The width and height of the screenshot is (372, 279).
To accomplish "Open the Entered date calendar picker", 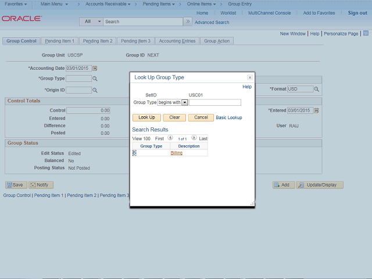I will click(317, 110).
